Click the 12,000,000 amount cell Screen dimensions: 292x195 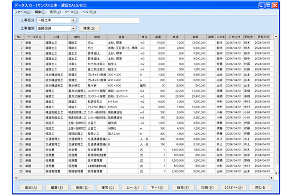195,42
